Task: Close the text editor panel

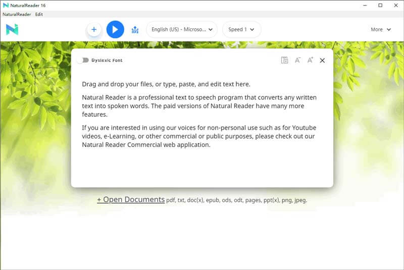Action: click(x=322, y=61)
